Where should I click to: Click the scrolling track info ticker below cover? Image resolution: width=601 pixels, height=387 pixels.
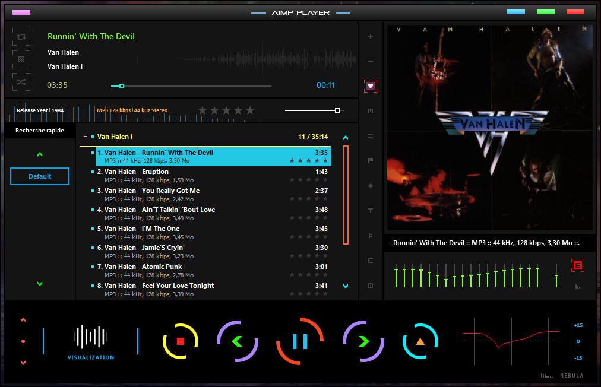click(485, 243)
